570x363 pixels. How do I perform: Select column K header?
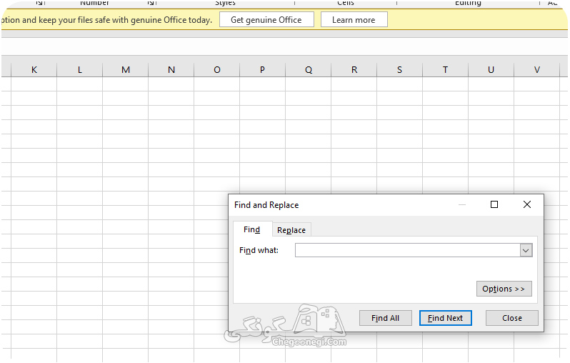coord(34,69)
